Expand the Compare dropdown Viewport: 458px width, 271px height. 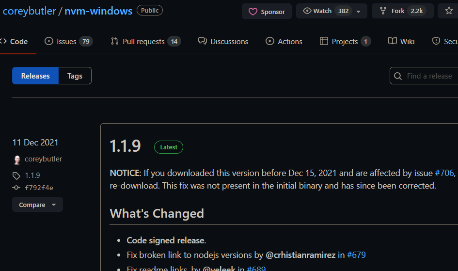coord(37,205)
